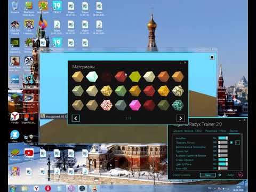Image resolution: width=256 pixels, height=192 pixels.
Task: Toggle the second switch in Radyx Trainer
Action: (x=223, y=142)
